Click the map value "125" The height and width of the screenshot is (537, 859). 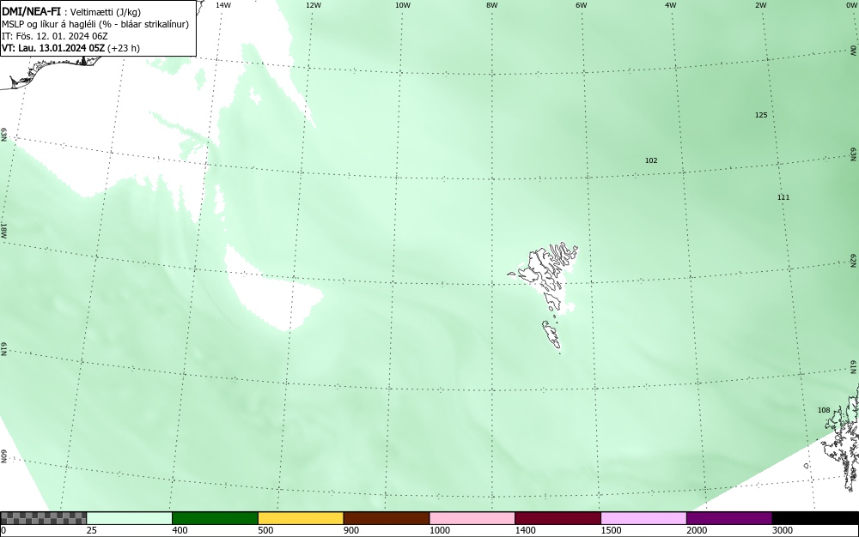(761, 115)
